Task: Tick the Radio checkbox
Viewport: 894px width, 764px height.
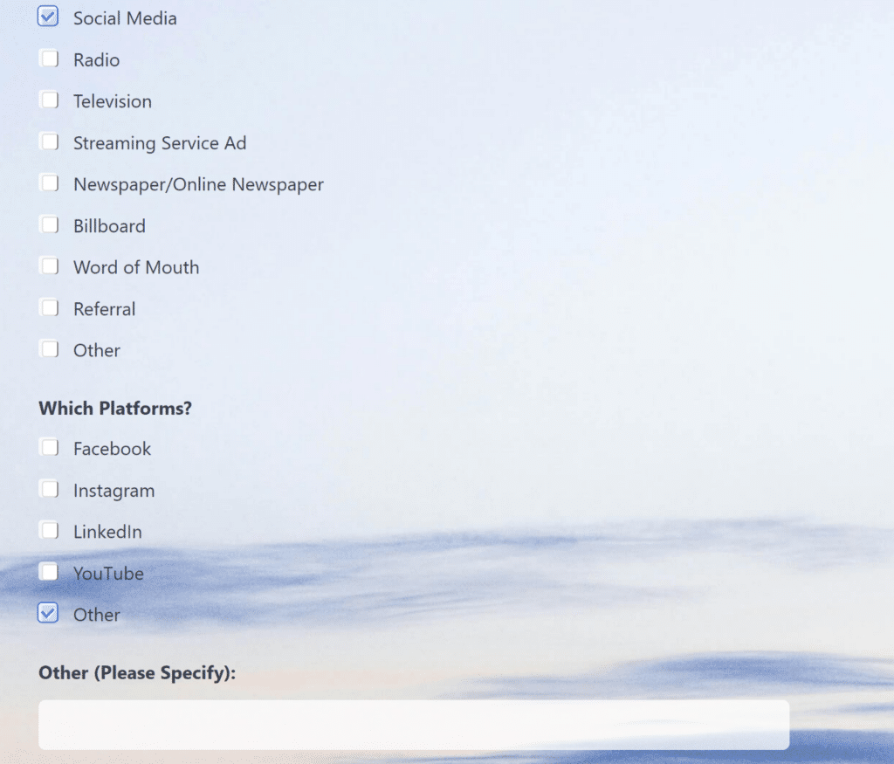Action: [49, 59]
